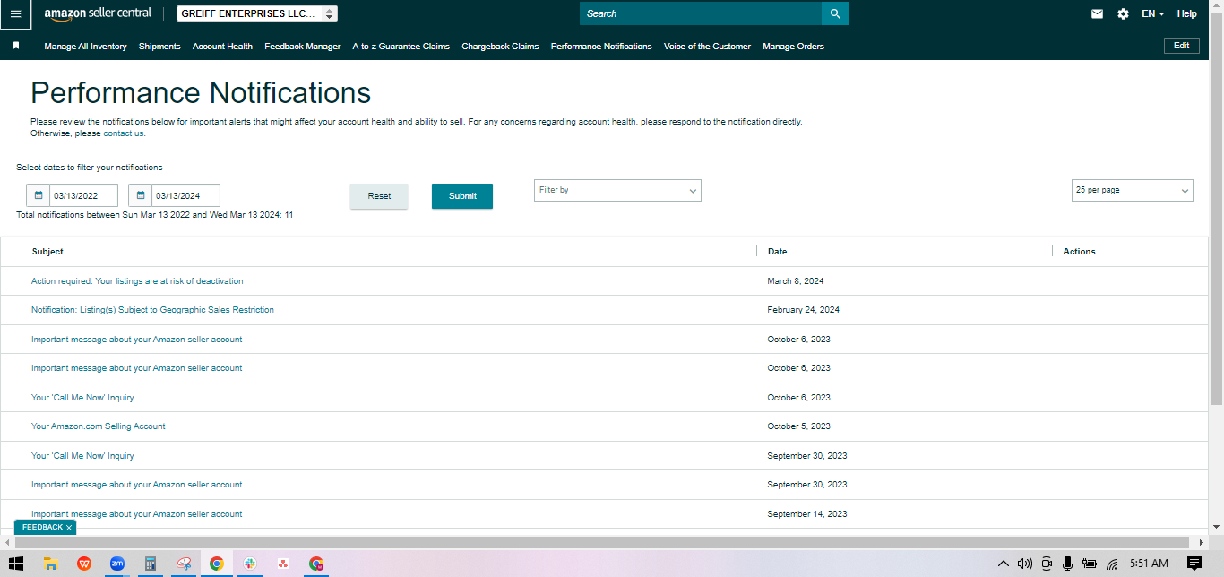Click the FEEDBACK tab label
This screenshot has width=1224, height=577.
[x=42, y=528]
